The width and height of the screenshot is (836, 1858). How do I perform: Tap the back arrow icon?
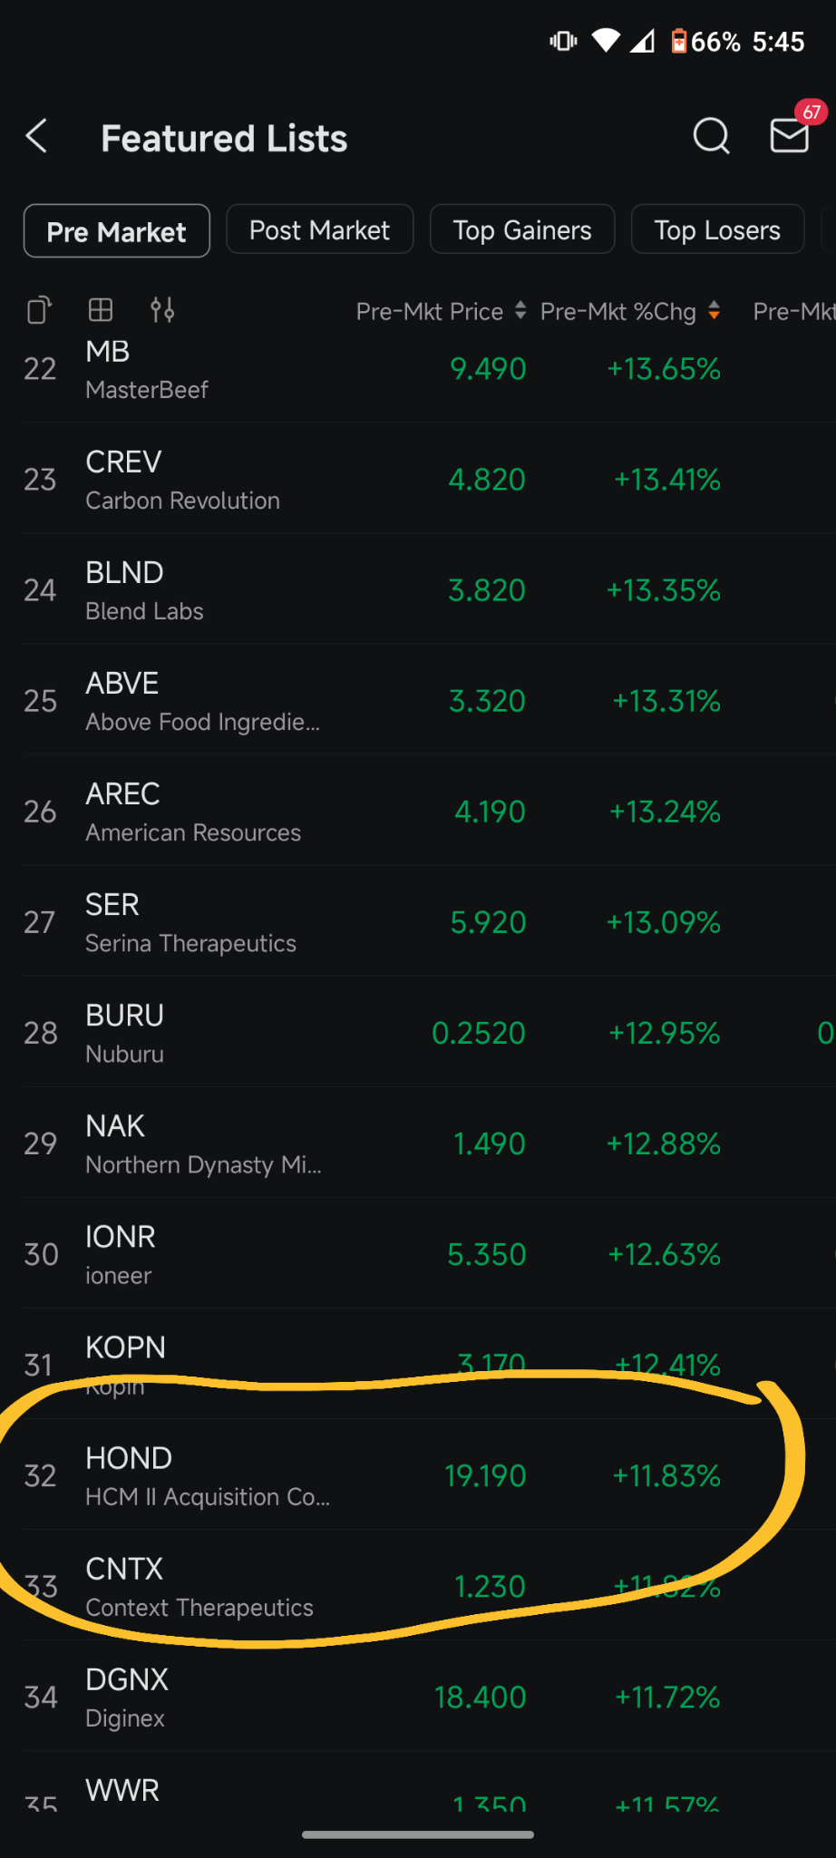pos(37,137)
